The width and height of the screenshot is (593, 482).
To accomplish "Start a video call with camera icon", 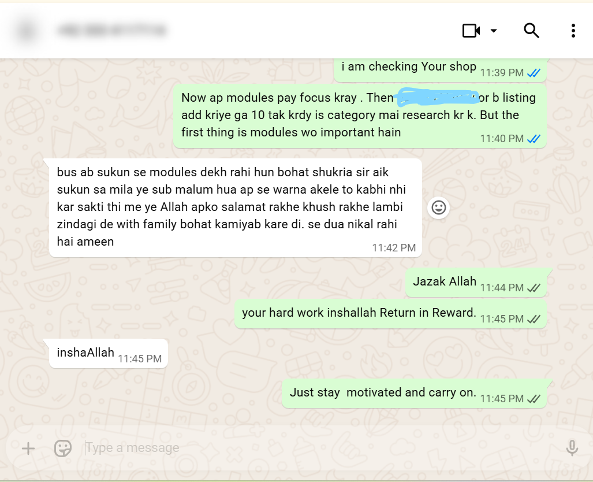I will 471,31.
